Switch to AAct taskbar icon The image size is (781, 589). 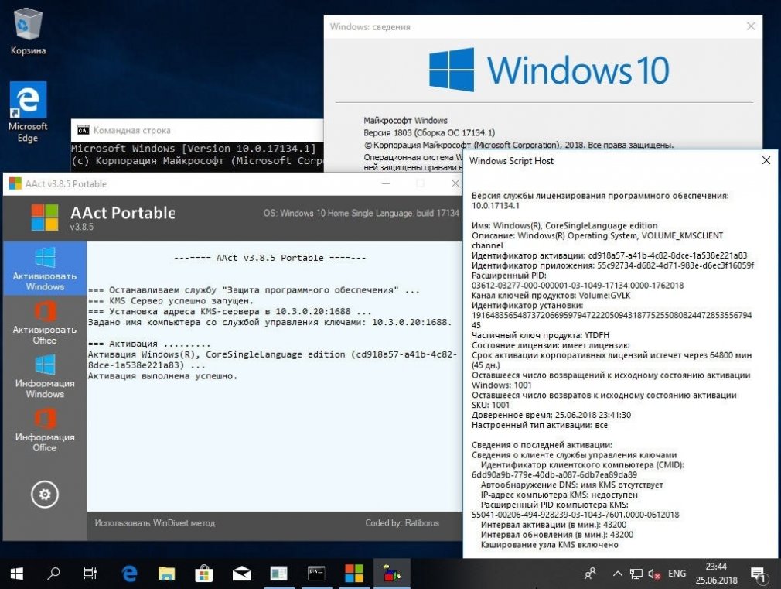coord(354,574)
